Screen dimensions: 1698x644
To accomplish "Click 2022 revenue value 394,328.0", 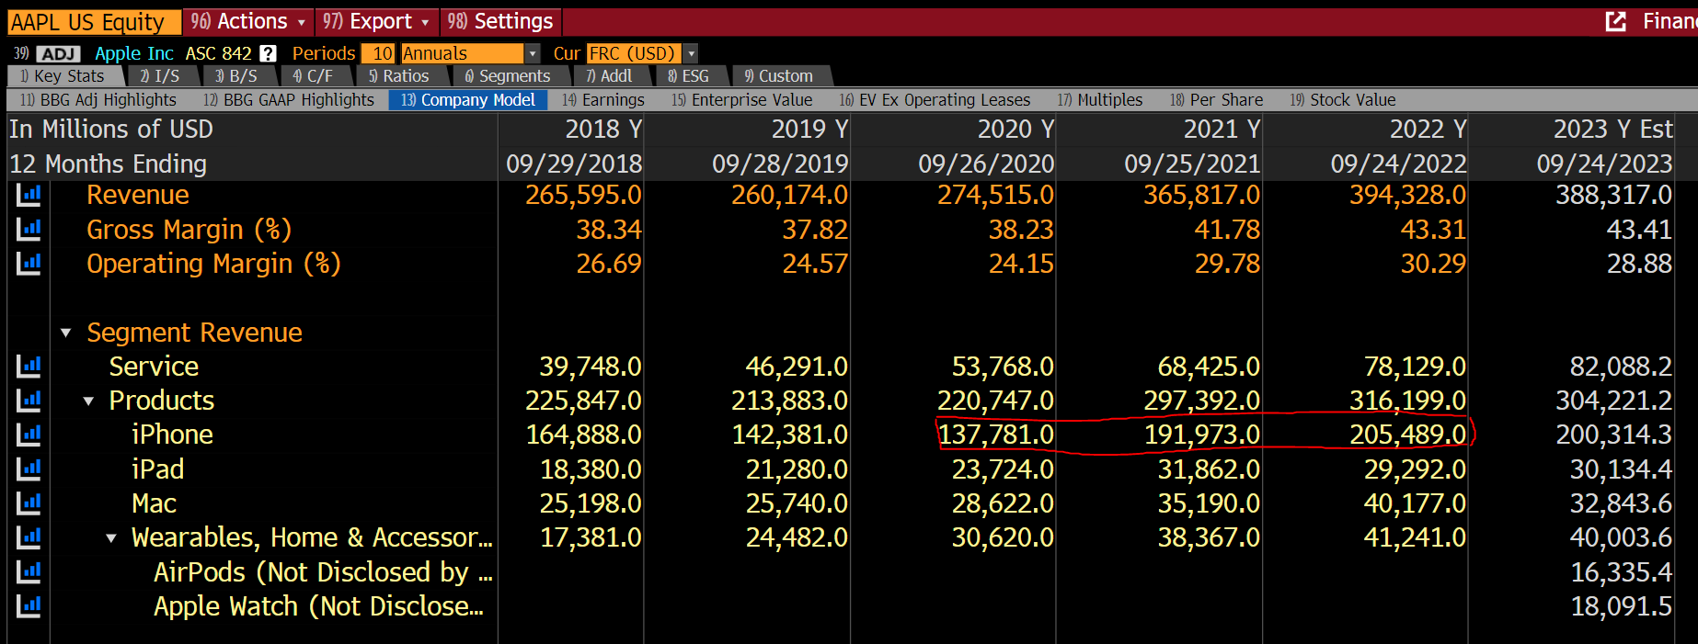I will click(x=1407, y=195).
